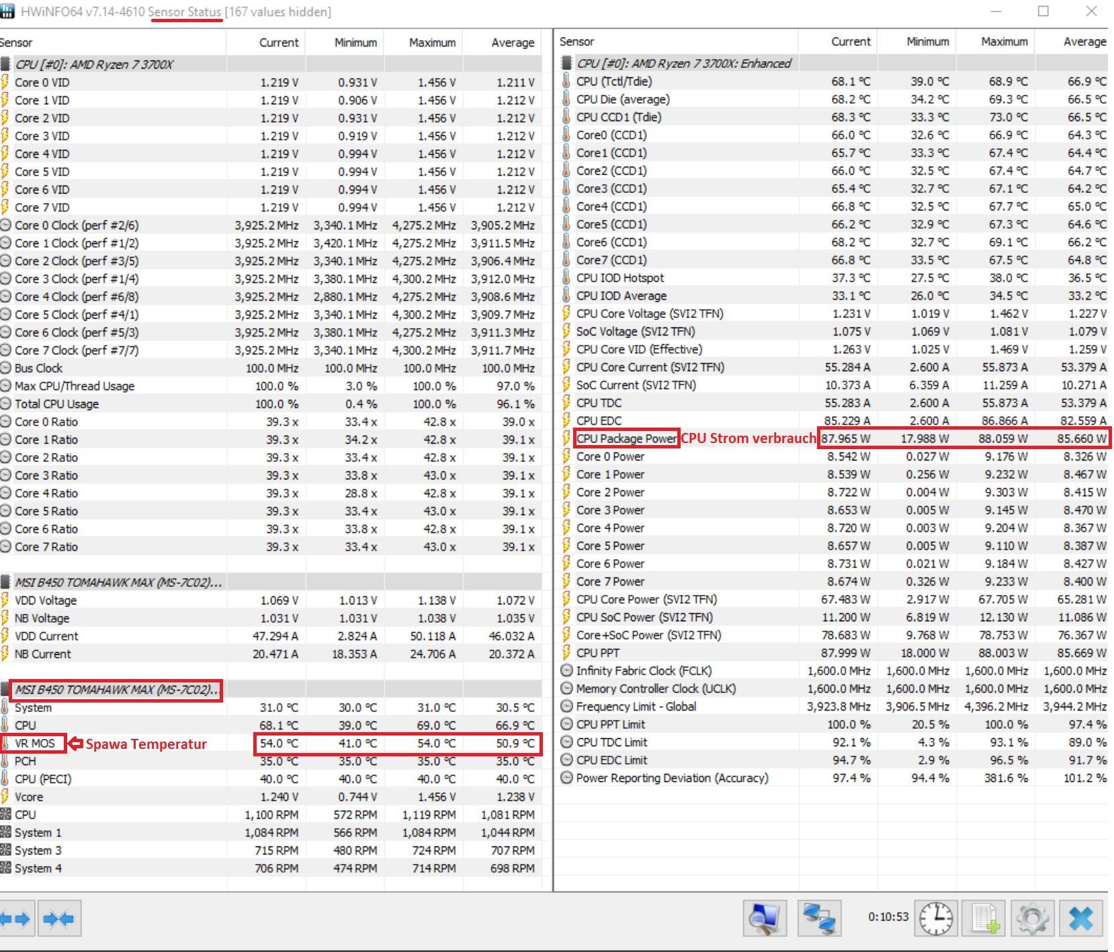Click the collapse columns inward-arrows button
This screenshot has height=952, width=1114.
click(x=58, y=918)
